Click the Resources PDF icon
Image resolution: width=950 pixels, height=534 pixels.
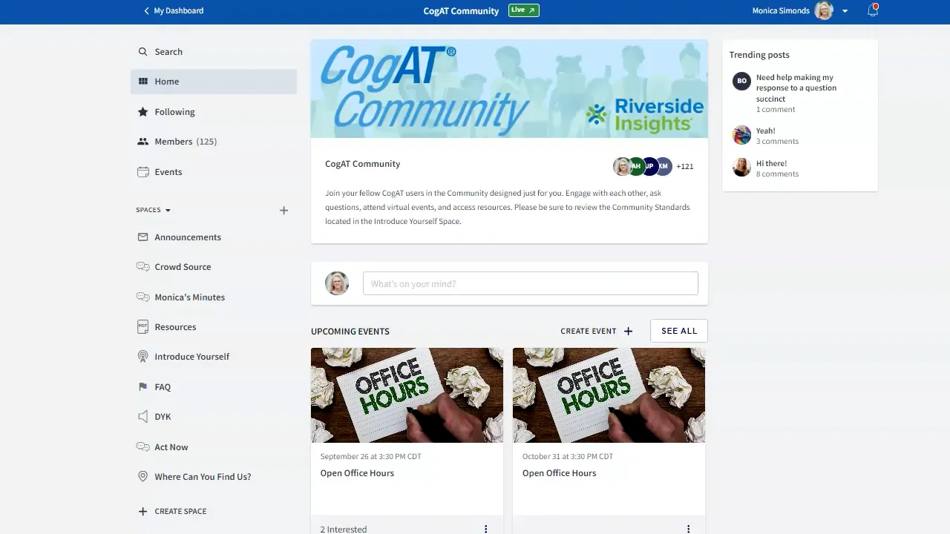point(142,327)
